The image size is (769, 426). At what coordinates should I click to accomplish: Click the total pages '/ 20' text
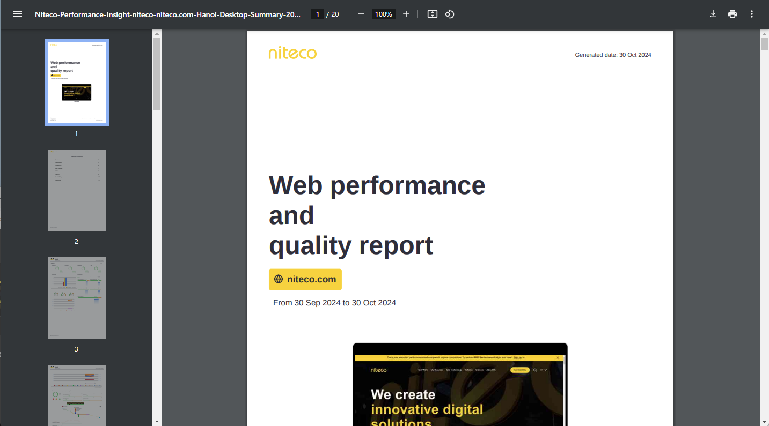333,14
